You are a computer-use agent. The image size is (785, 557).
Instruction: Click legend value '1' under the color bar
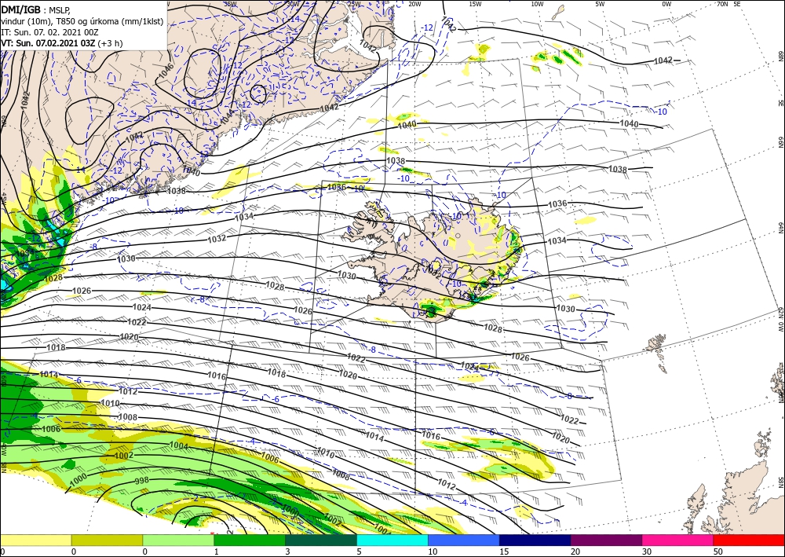[x=217, y=552]
